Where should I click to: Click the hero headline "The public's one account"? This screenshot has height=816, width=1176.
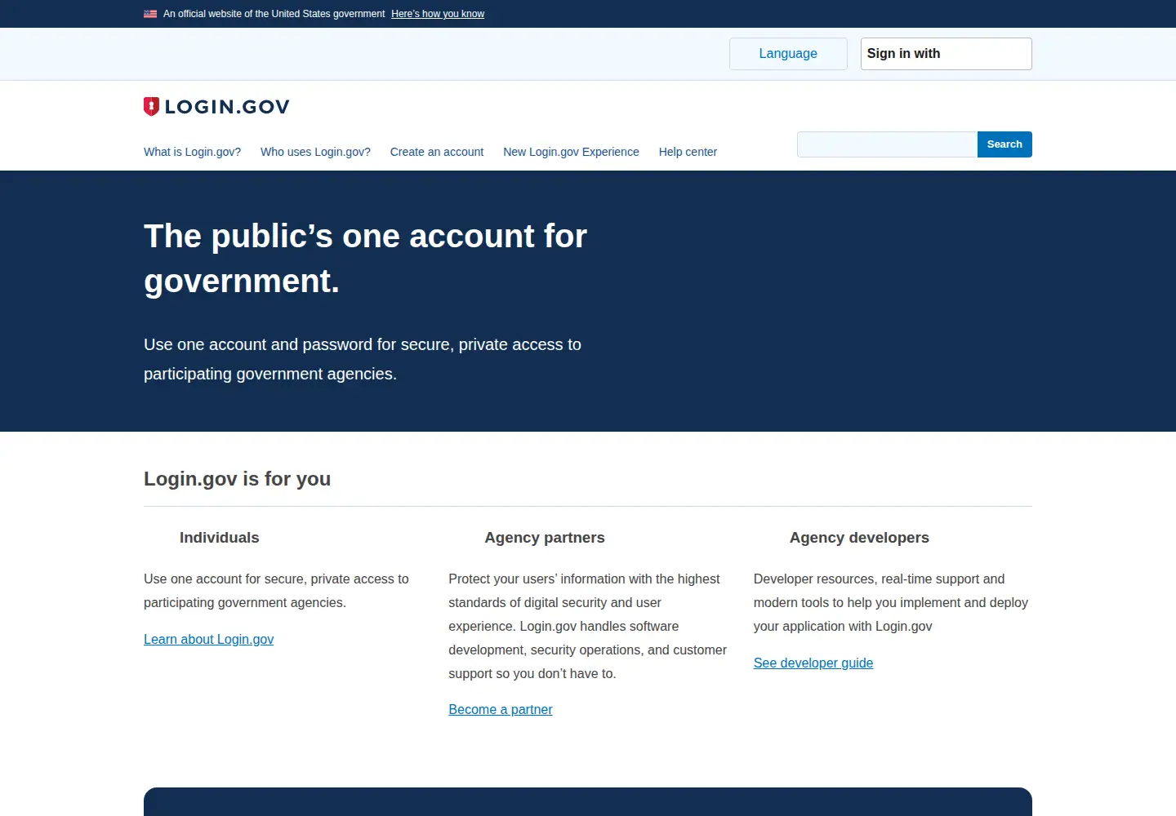365,258
